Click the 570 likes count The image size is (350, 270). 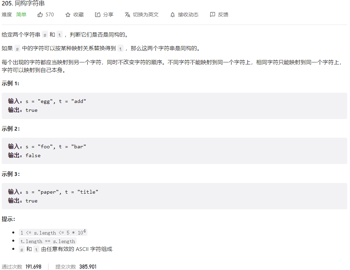tap(50, 15)
